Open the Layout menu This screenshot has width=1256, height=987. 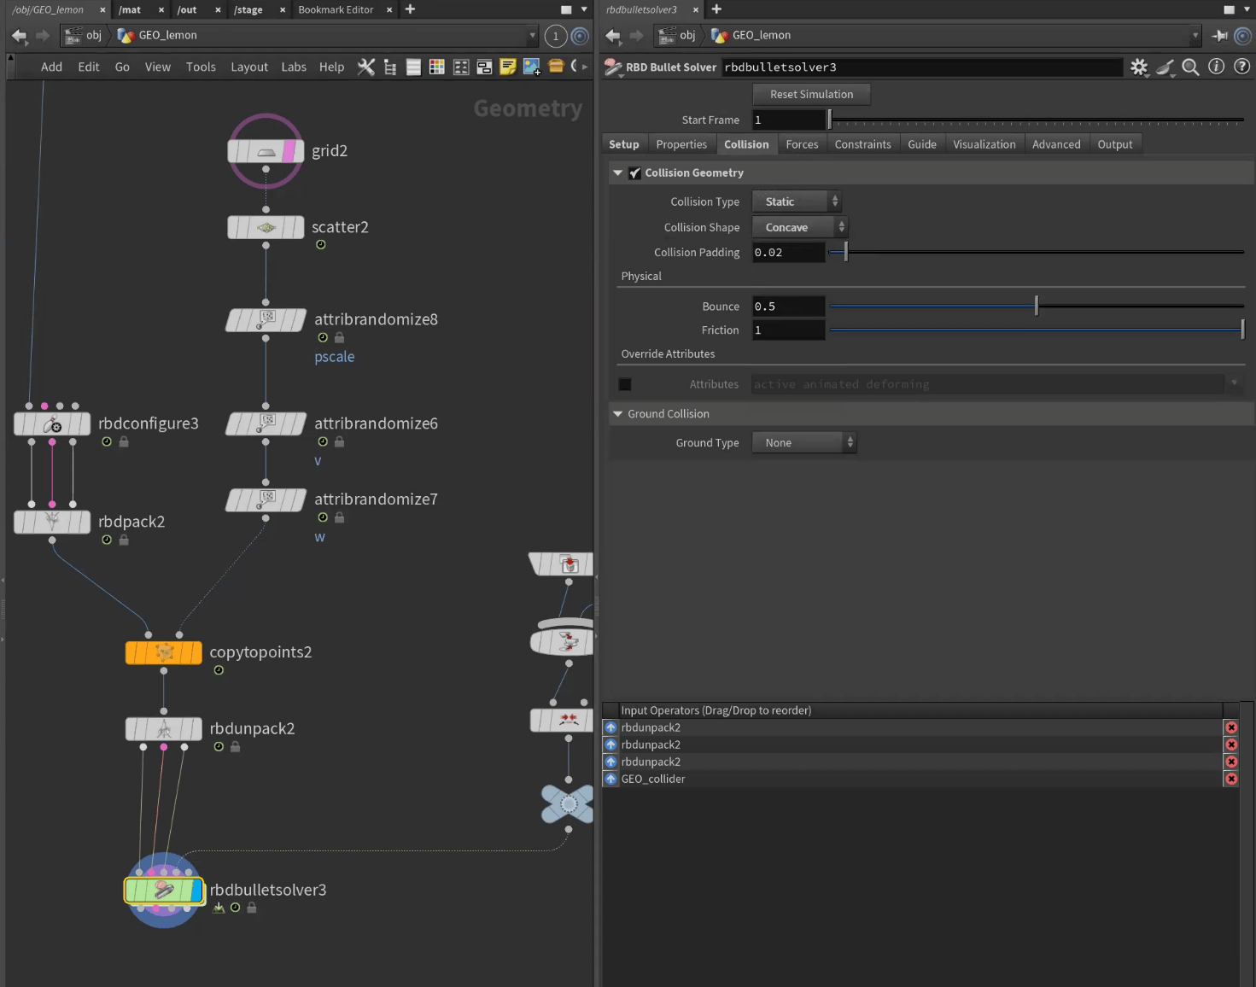(248, 67)
